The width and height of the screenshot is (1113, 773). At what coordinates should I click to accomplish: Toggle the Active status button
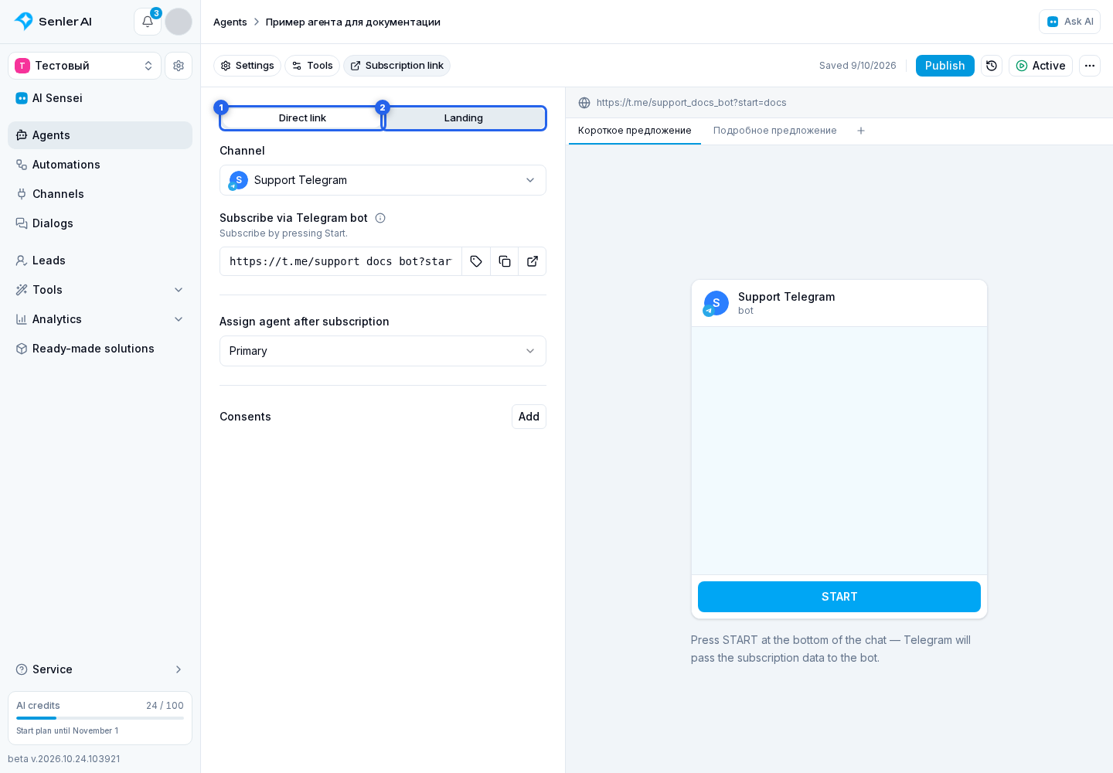(1040, 66)
